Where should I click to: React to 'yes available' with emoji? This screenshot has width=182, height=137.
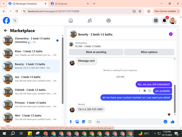click(x=150, y=91)
